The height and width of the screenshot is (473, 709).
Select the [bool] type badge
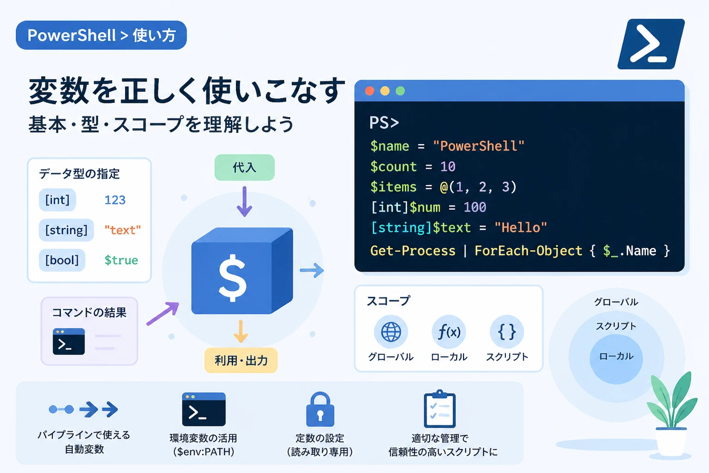pyautogui.click(x=62, y=260)
